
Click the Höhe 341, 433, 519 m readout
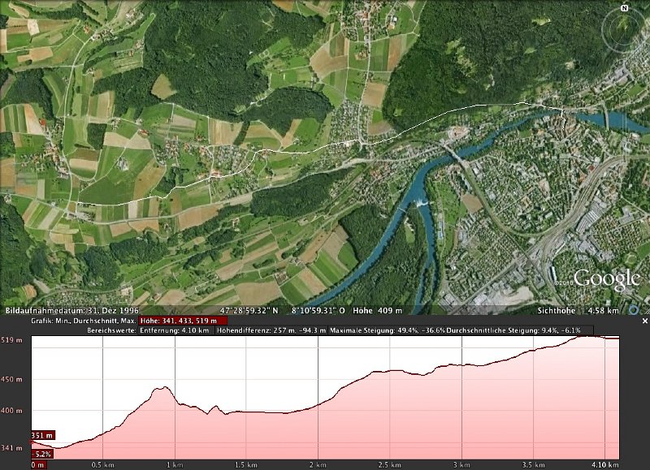(183, 321)
